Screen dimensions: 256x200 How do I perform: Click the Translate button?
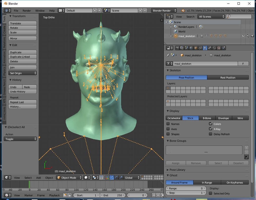[22, 23]
